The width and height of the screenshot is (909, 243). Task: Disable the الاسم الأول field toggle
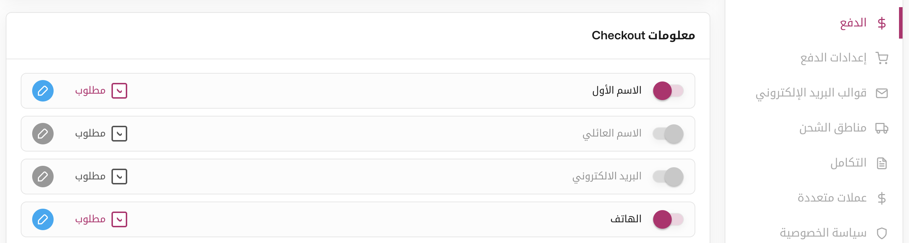pyautogui.click(x=668, y=91)
